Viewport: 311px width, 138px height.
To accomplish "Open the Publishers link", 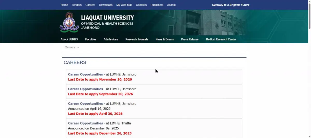I will pos(157,5).
